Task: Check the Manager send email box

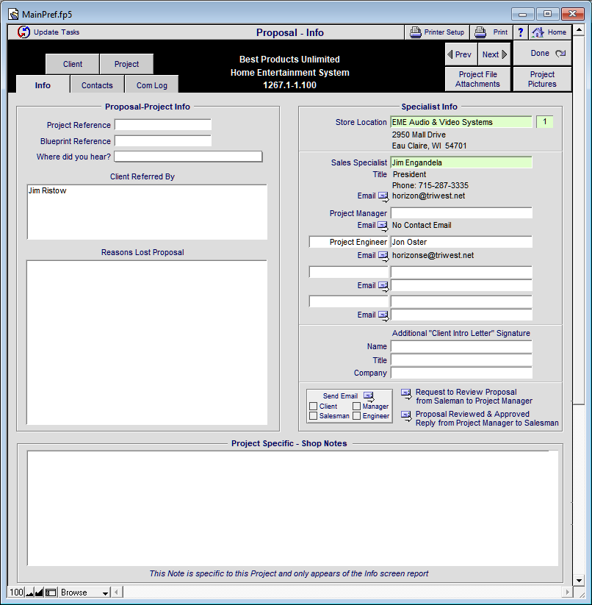Action: (x=356, y=407)
